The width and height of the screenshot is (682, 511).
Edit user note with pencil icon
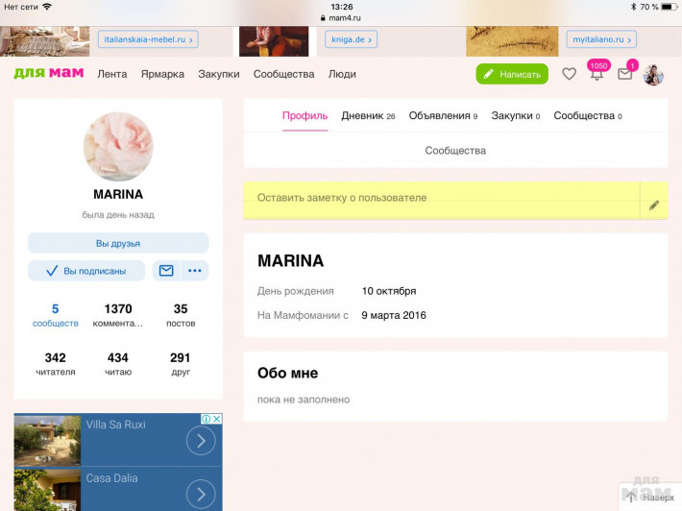654,205
